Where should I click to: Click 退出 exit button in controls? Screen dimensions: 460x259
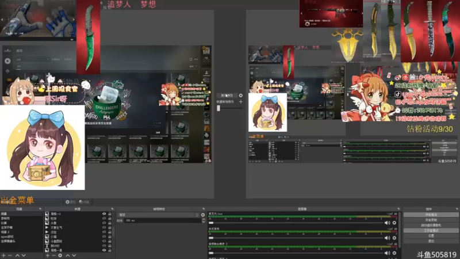[x=431, y=241]
